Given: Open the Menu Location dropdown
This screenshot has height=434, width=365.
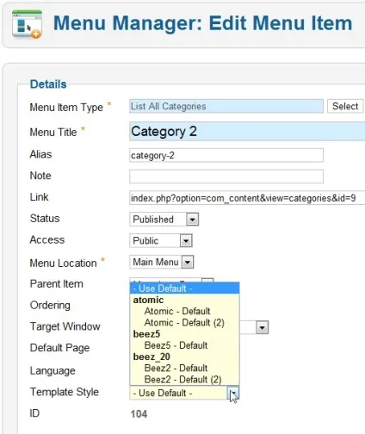Looking at the screenshot, I should click(x=162, y=262).
